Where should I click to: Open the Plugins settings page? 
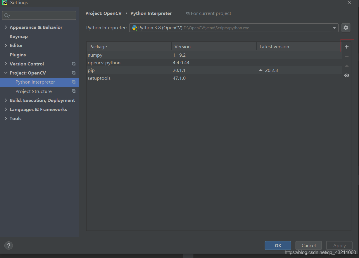click(x=18, y=55)
